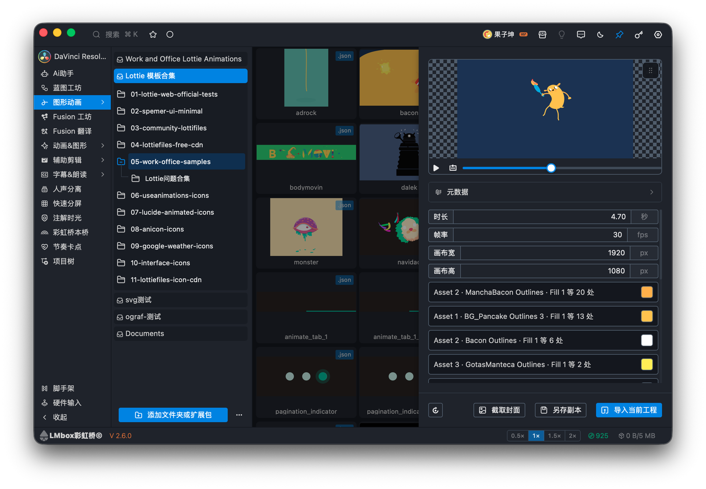Open the settings gear icon
This screenshot has height=489, width=706.
(x=658, y=34)
